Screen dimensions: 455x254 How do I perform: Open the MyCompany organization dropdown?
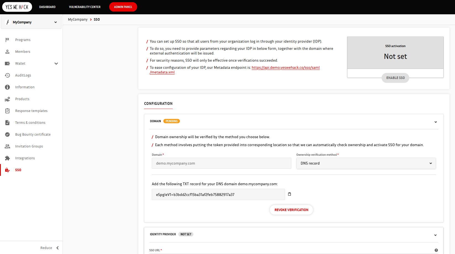pos(31,22)
